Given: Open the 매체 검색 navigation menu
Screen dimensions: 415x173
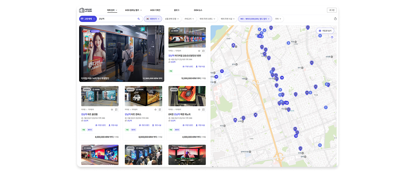Looking at the screenshot, I should pos(112,10).
